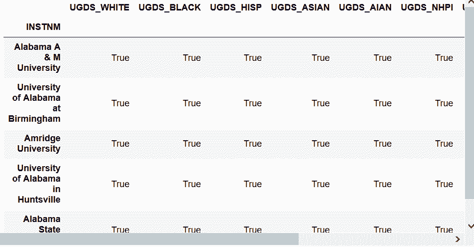The height and width of the screenshot is (247, 474).
Task: Click the vertical scrollbar up arrow
Action: point(470,1)
